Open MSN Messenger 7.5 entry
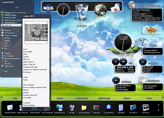Screen dimensions: 164x118 click(11, 23)
